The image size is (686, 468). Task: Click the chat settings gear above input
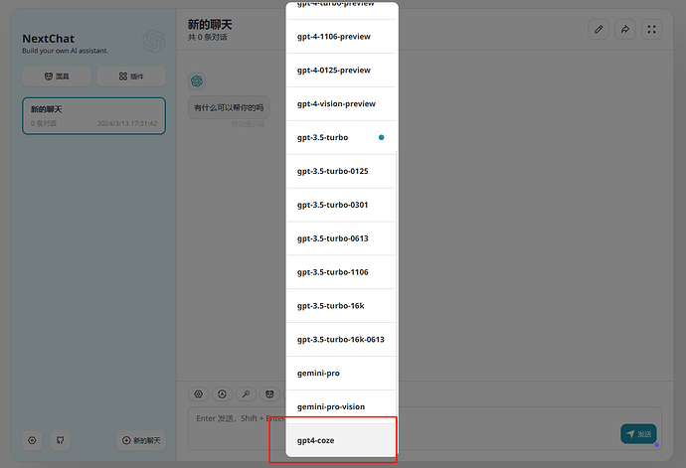click(x=198, y=394)
